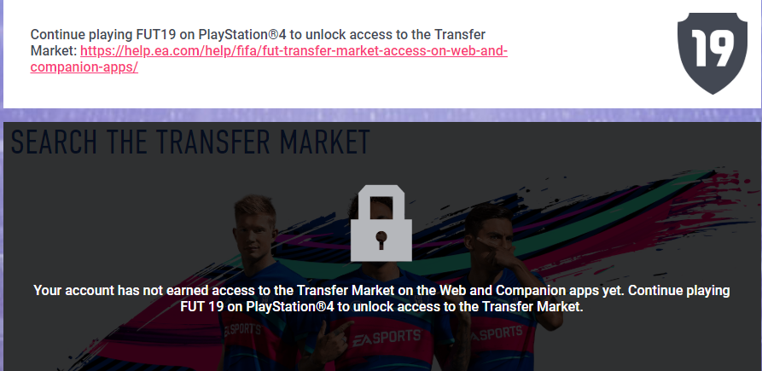Click the 'Continue playing FUT19' notice text
Viewport: 762px width, 371px height.
tap(258, 34)
